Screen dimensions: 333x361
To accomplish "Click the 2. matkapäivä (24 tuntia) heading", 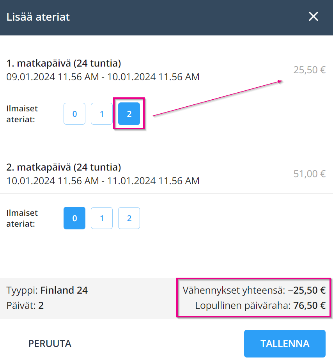I will pyautogui.click(x=64, y=167).
